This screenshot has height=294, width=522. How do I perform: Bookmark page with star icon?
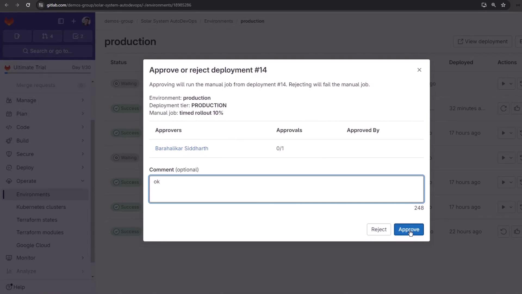(503, 5)
